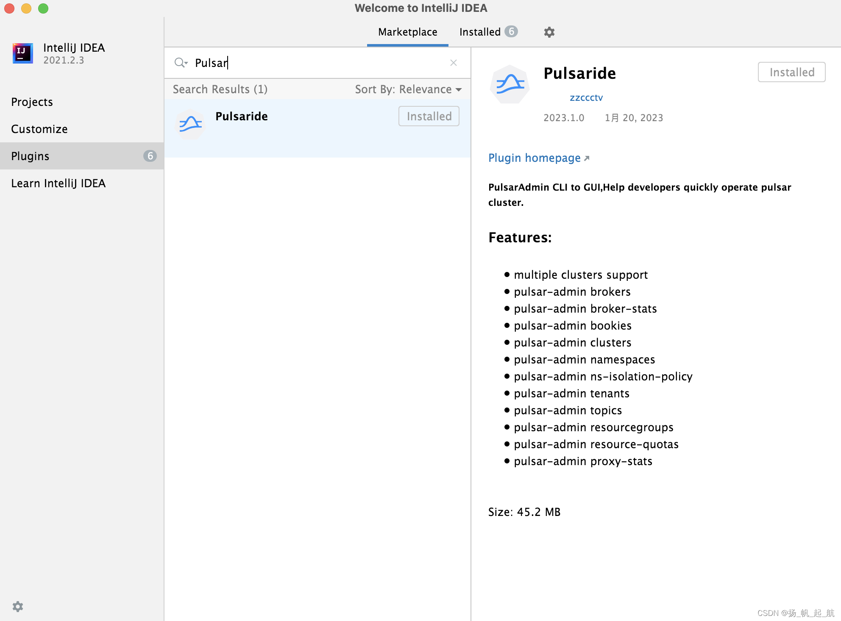Expand sorting options next to Search Results
The height and width of the screenshot is (621, 841).
[459, 89]
